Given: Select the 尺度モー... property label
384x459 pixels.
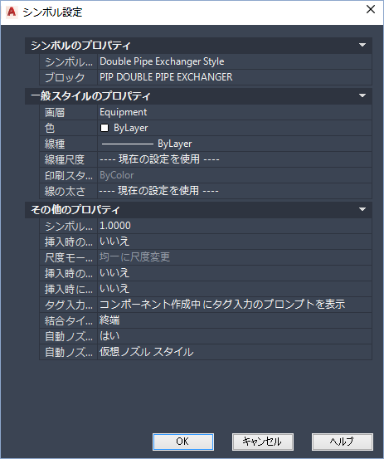Looking at the screenshot, I should tap(69, 257).
